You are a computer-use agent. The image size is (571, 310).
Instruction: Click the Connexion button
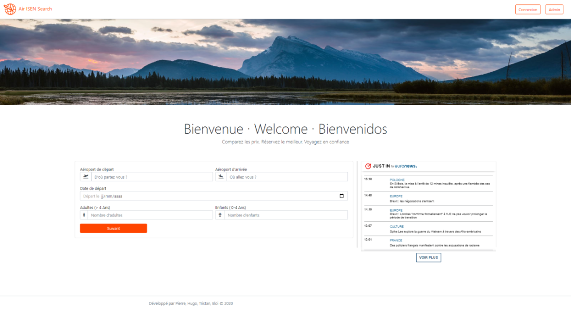coord(528,9)
